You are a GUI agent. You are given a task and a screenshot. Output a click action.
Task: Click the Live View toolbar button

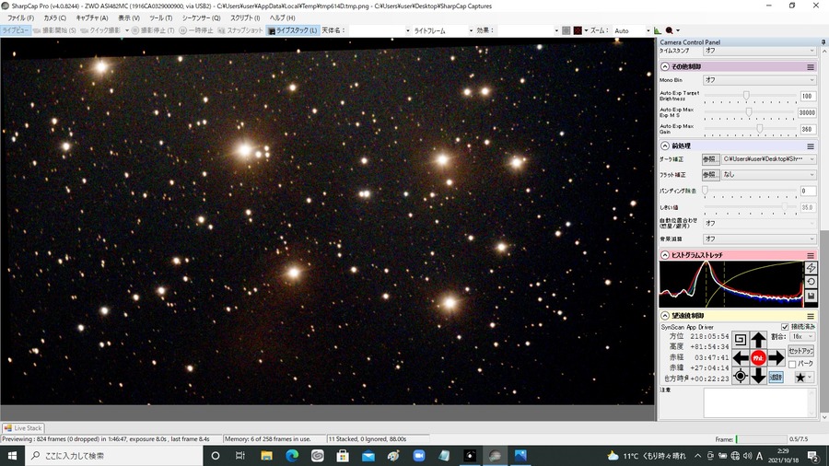coord(16,30)
